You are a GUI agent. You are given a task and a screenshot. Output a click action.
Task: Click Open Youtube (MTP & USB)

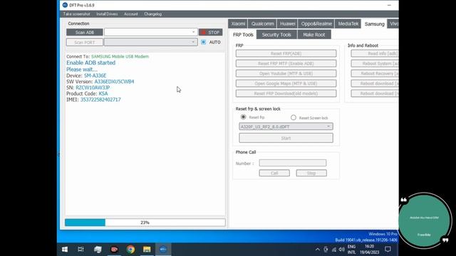pos(286,73)
